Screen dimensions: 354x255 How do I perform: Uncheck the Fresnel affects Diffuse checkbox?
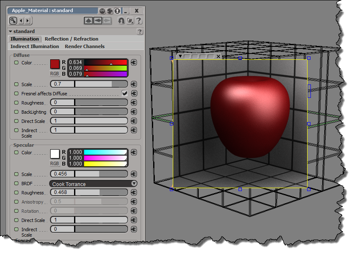point(124,94)
